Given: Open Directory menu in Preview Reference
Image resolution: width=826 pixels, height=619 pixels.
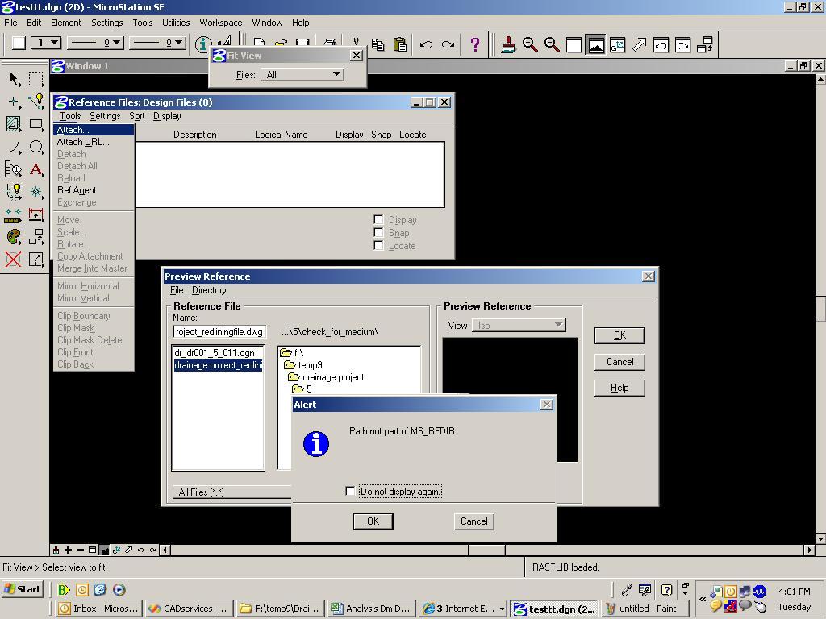Looking at the screenshot, I should click(x=209, y=290).
